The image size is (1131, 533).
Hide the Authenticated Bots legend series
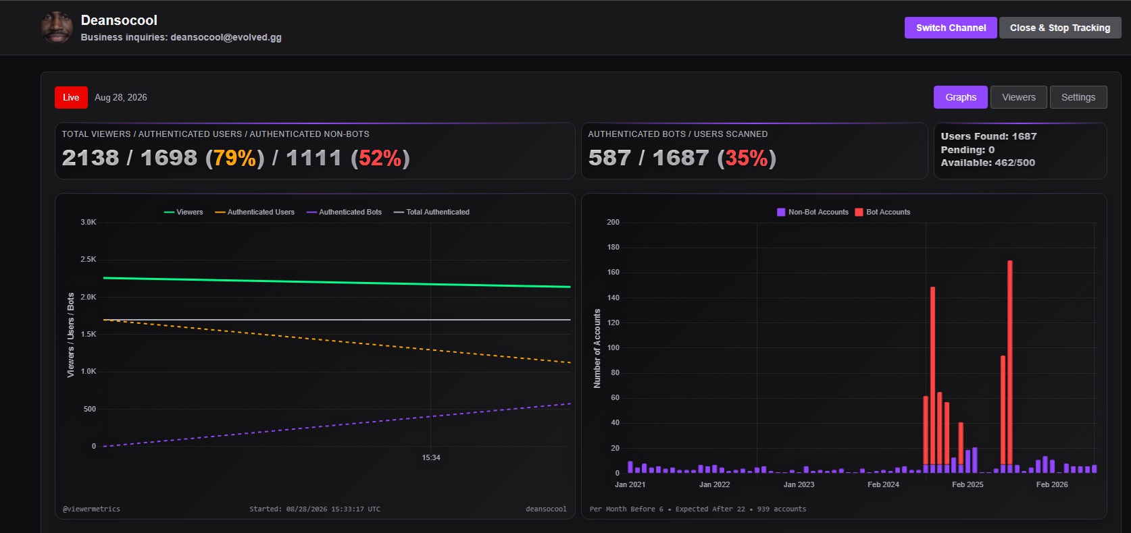click(344, 212)
